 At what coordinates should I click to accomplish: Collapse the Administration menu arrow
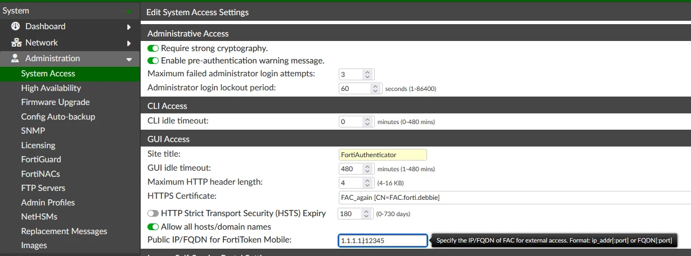point(129,59)
